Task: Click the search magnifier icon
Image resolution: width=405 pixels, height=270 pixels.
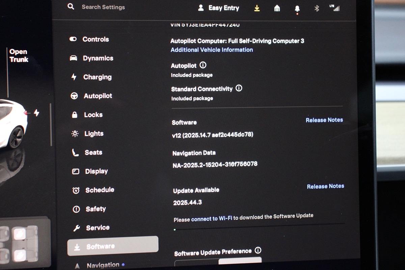Action: point(71,7)
